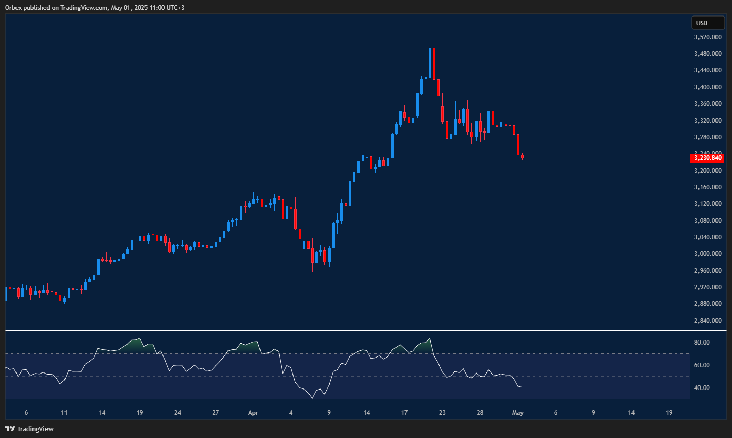The image size is (732, 438).
Task: Select the 28 date marker on time axis
Action: [x=480, y=413]
